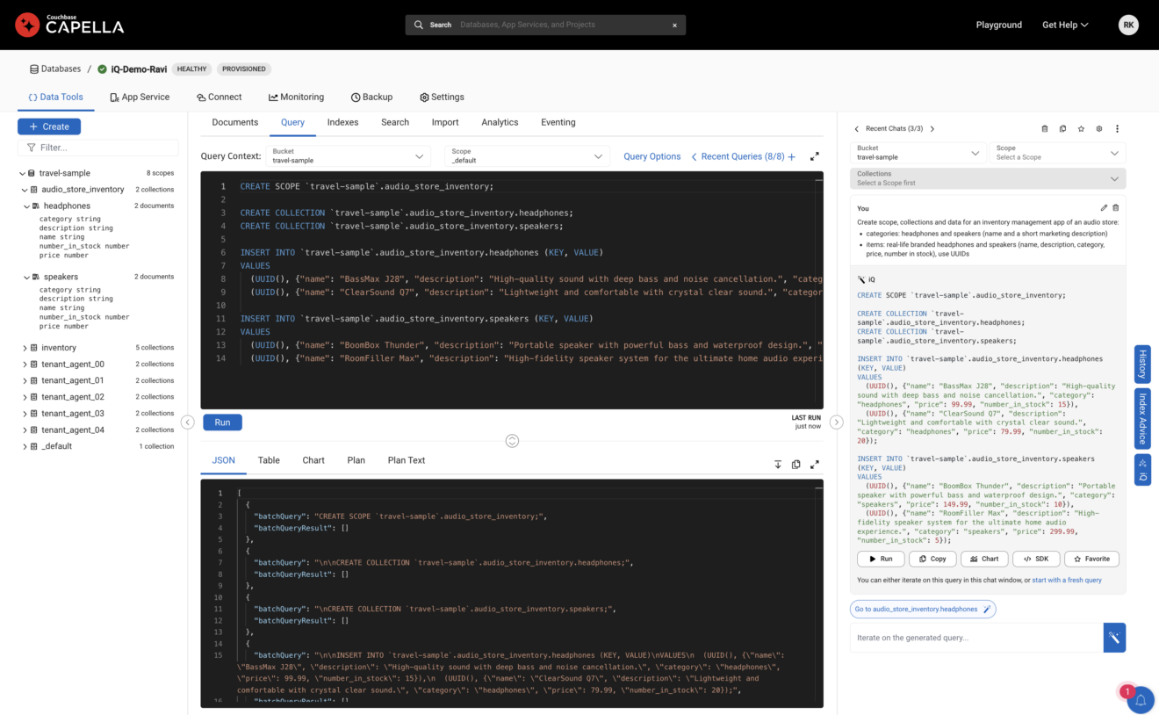Edit your prompt in the chat panel
Screen dimensions: 1159x715
click(x=1104, y=207)
